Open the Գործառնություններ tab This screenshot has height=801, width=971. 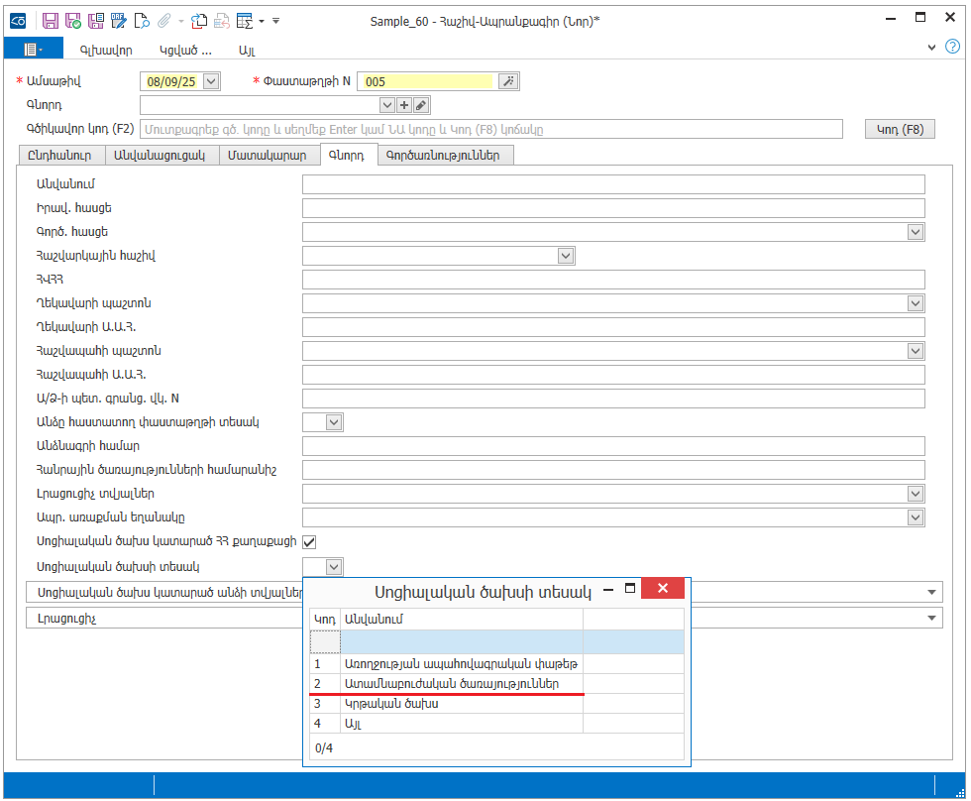click(443, 155)
